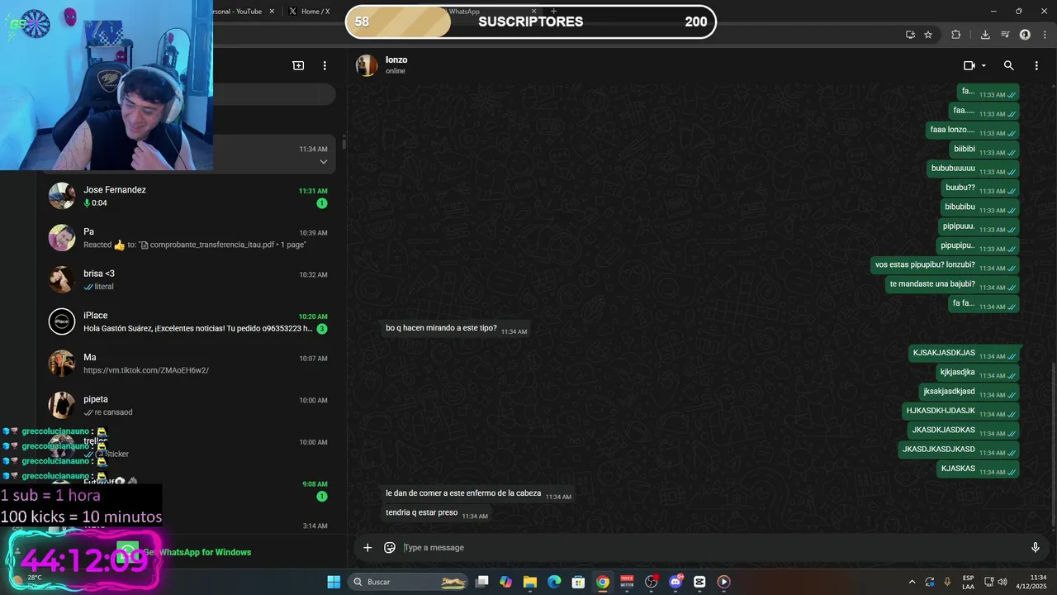Click the pipeta avatar
The width and height of the screenshot is (1057, 595).
pos(62,405)
